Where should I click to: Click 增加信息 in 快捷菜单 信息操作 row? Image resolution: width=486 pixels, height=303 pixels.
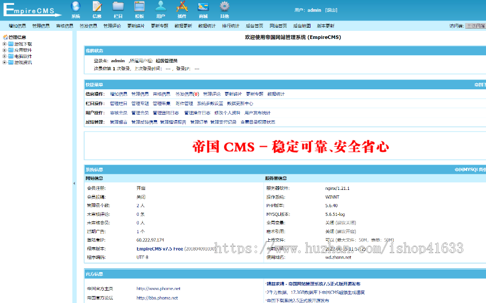pos(119,94)
